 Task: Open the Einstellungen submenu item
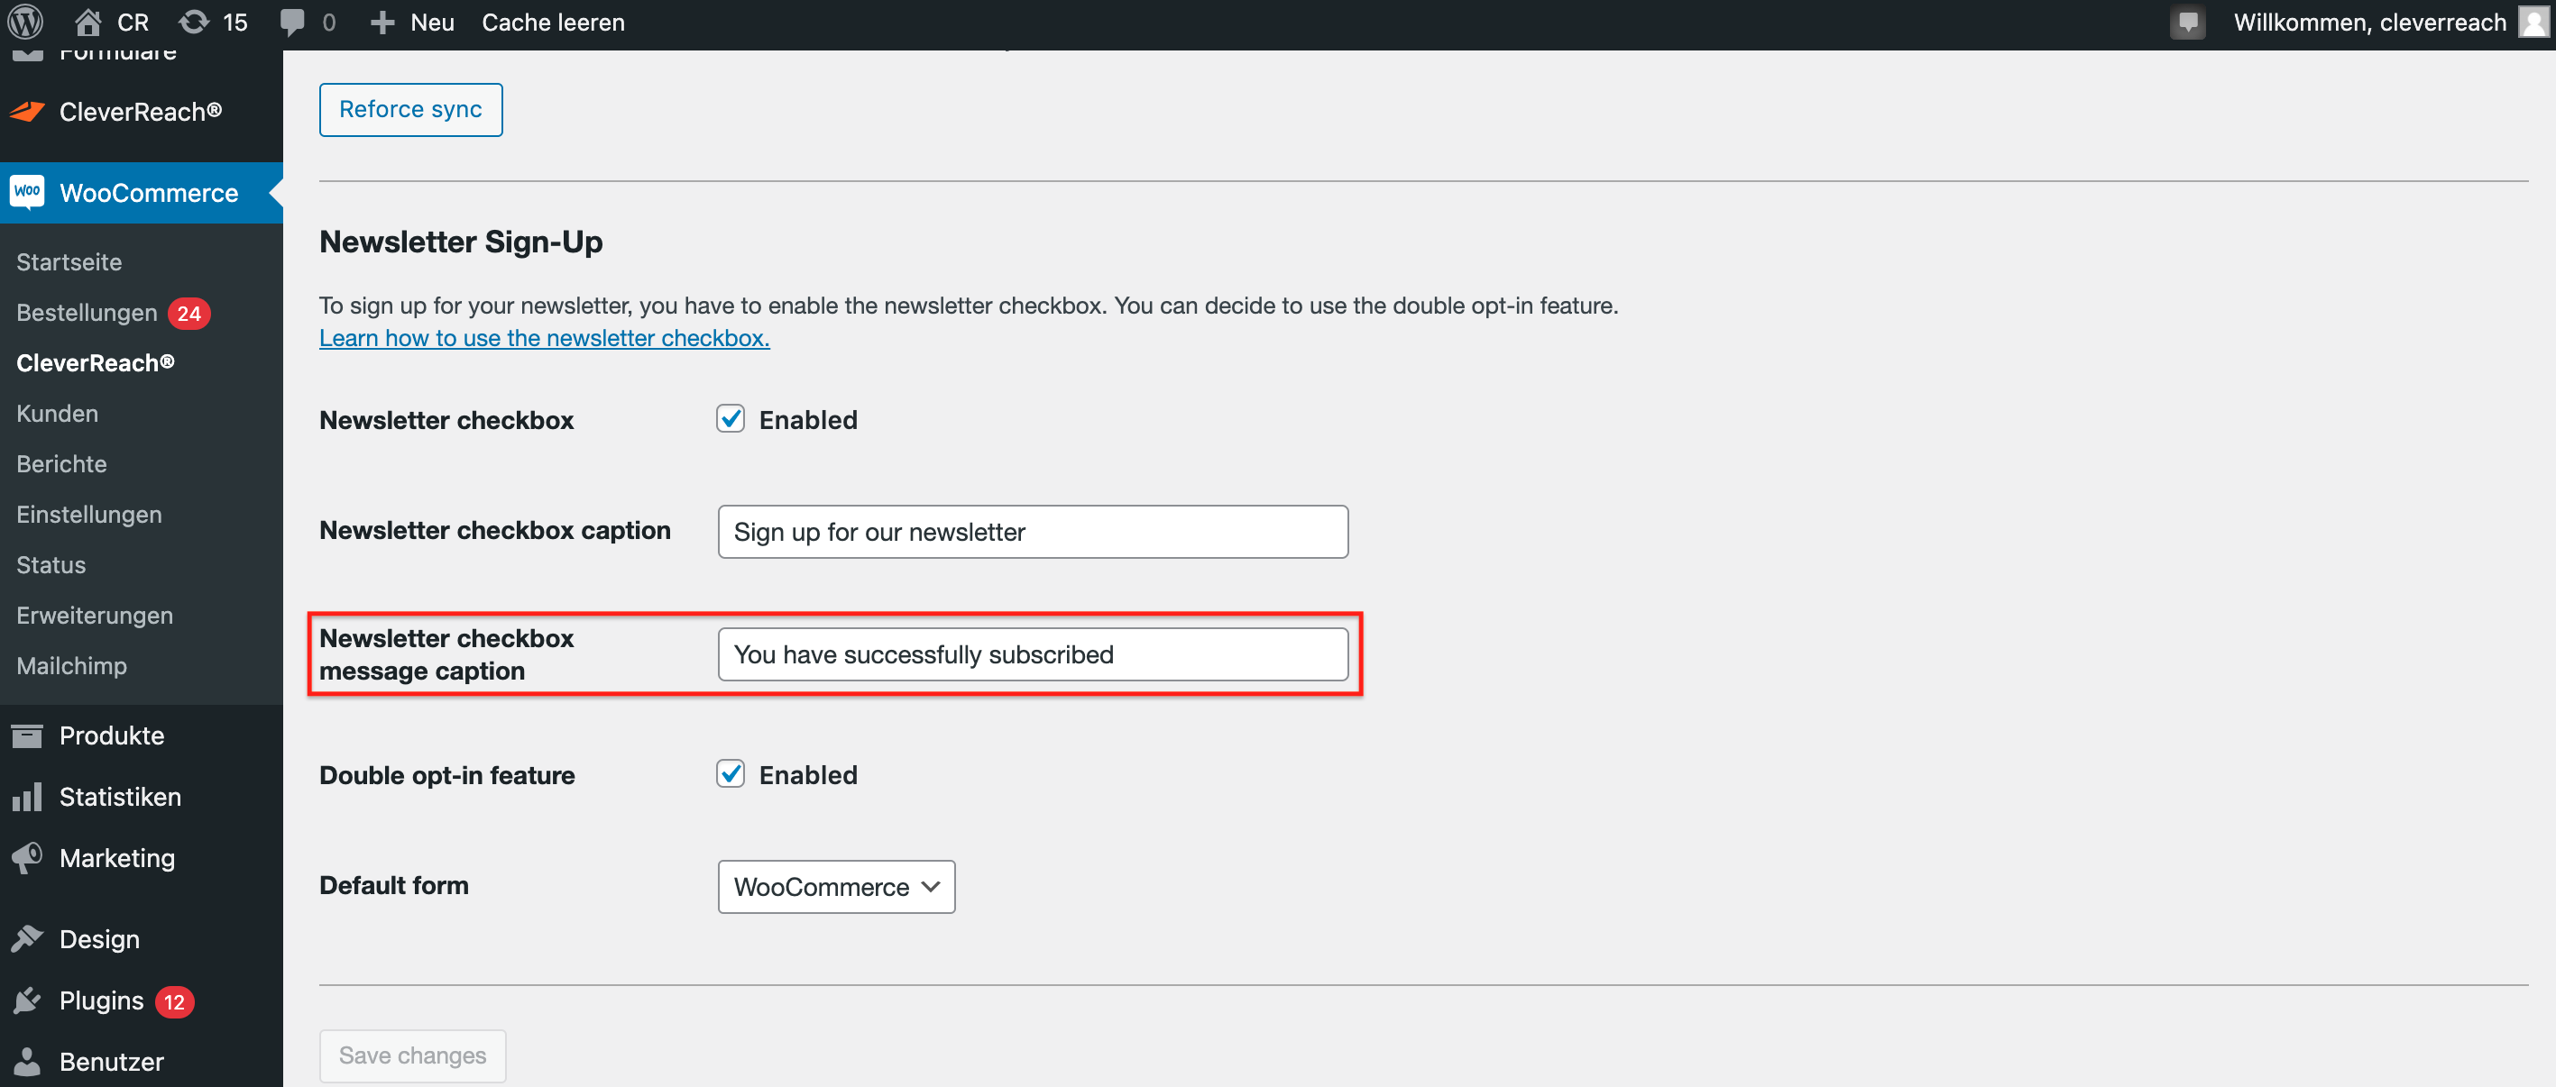(x=89, y=515)
